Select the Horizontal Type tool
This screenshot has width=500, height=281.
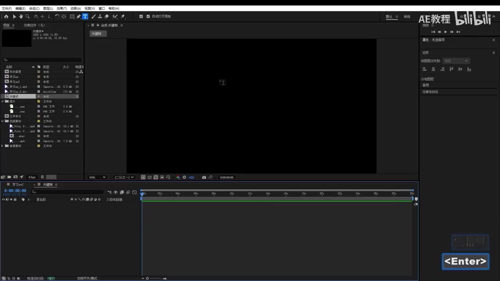[85, 16]
